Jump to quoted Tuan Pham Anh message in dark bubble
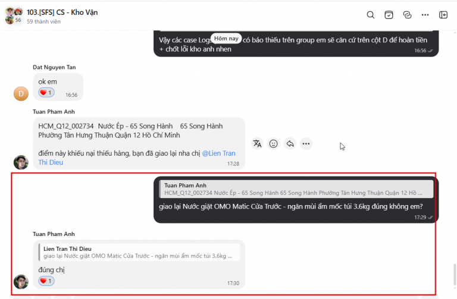The width and height of the screenshot is (457, 299). 296,189
